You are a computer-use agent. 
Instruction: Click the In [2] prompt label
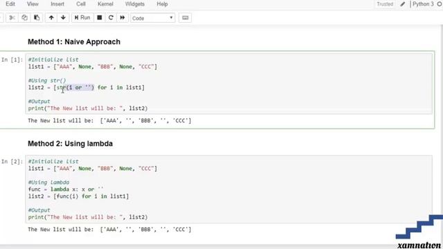click(12, 161)
